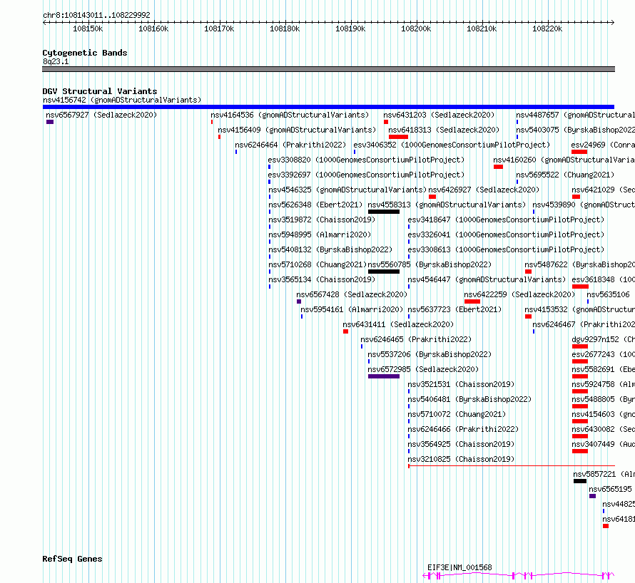Image resolution: width=635 pixels, height=583 pixels.
Task: Open the esv3392697 variant label
Action: click(366, 175)
